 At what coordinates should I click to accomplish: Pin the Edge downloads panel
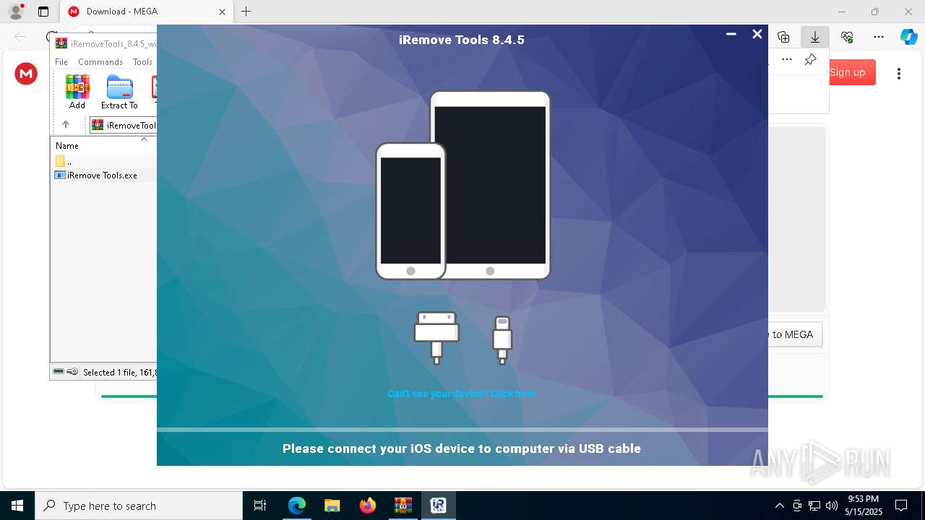[811, 59]
